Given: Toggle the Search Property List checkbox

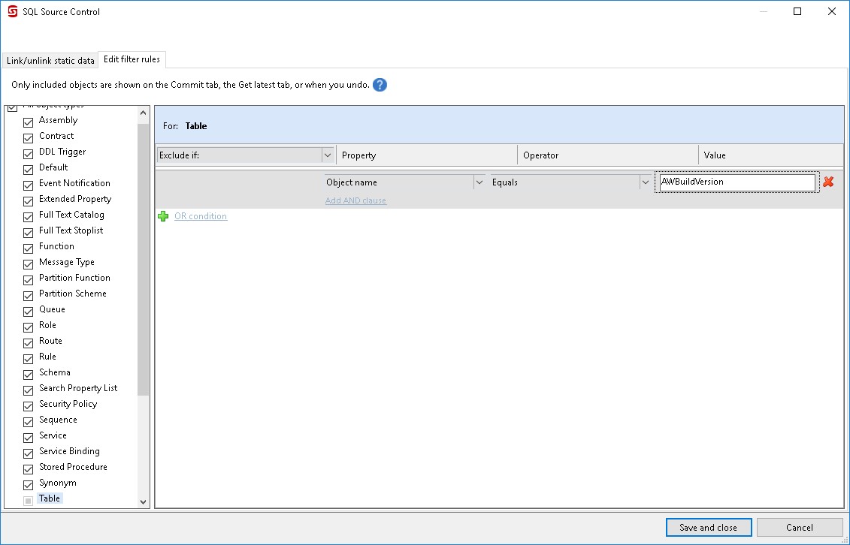Looking at the screenshot, I should pos(29,390).
